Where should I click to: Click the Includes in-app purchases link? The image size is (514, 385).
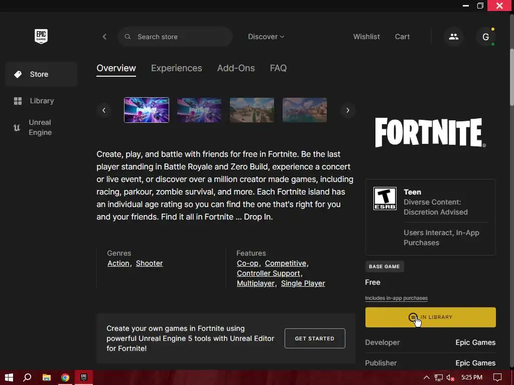[397, 298]
